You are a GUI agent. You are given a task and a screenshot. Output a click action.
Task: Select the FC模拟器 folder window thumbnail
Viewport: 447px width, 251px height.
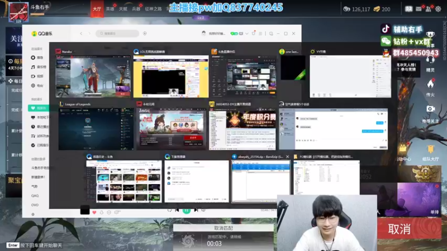point(326,177)
